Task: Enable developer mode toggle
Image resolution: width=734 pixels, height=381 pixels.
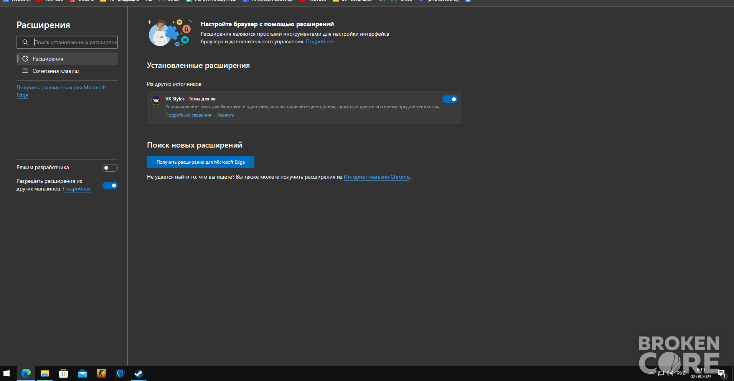Action: click(x=110, y=168)
